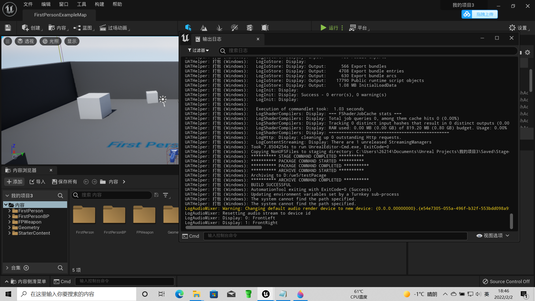Expand the Geometry tree folder

point(9,227)
